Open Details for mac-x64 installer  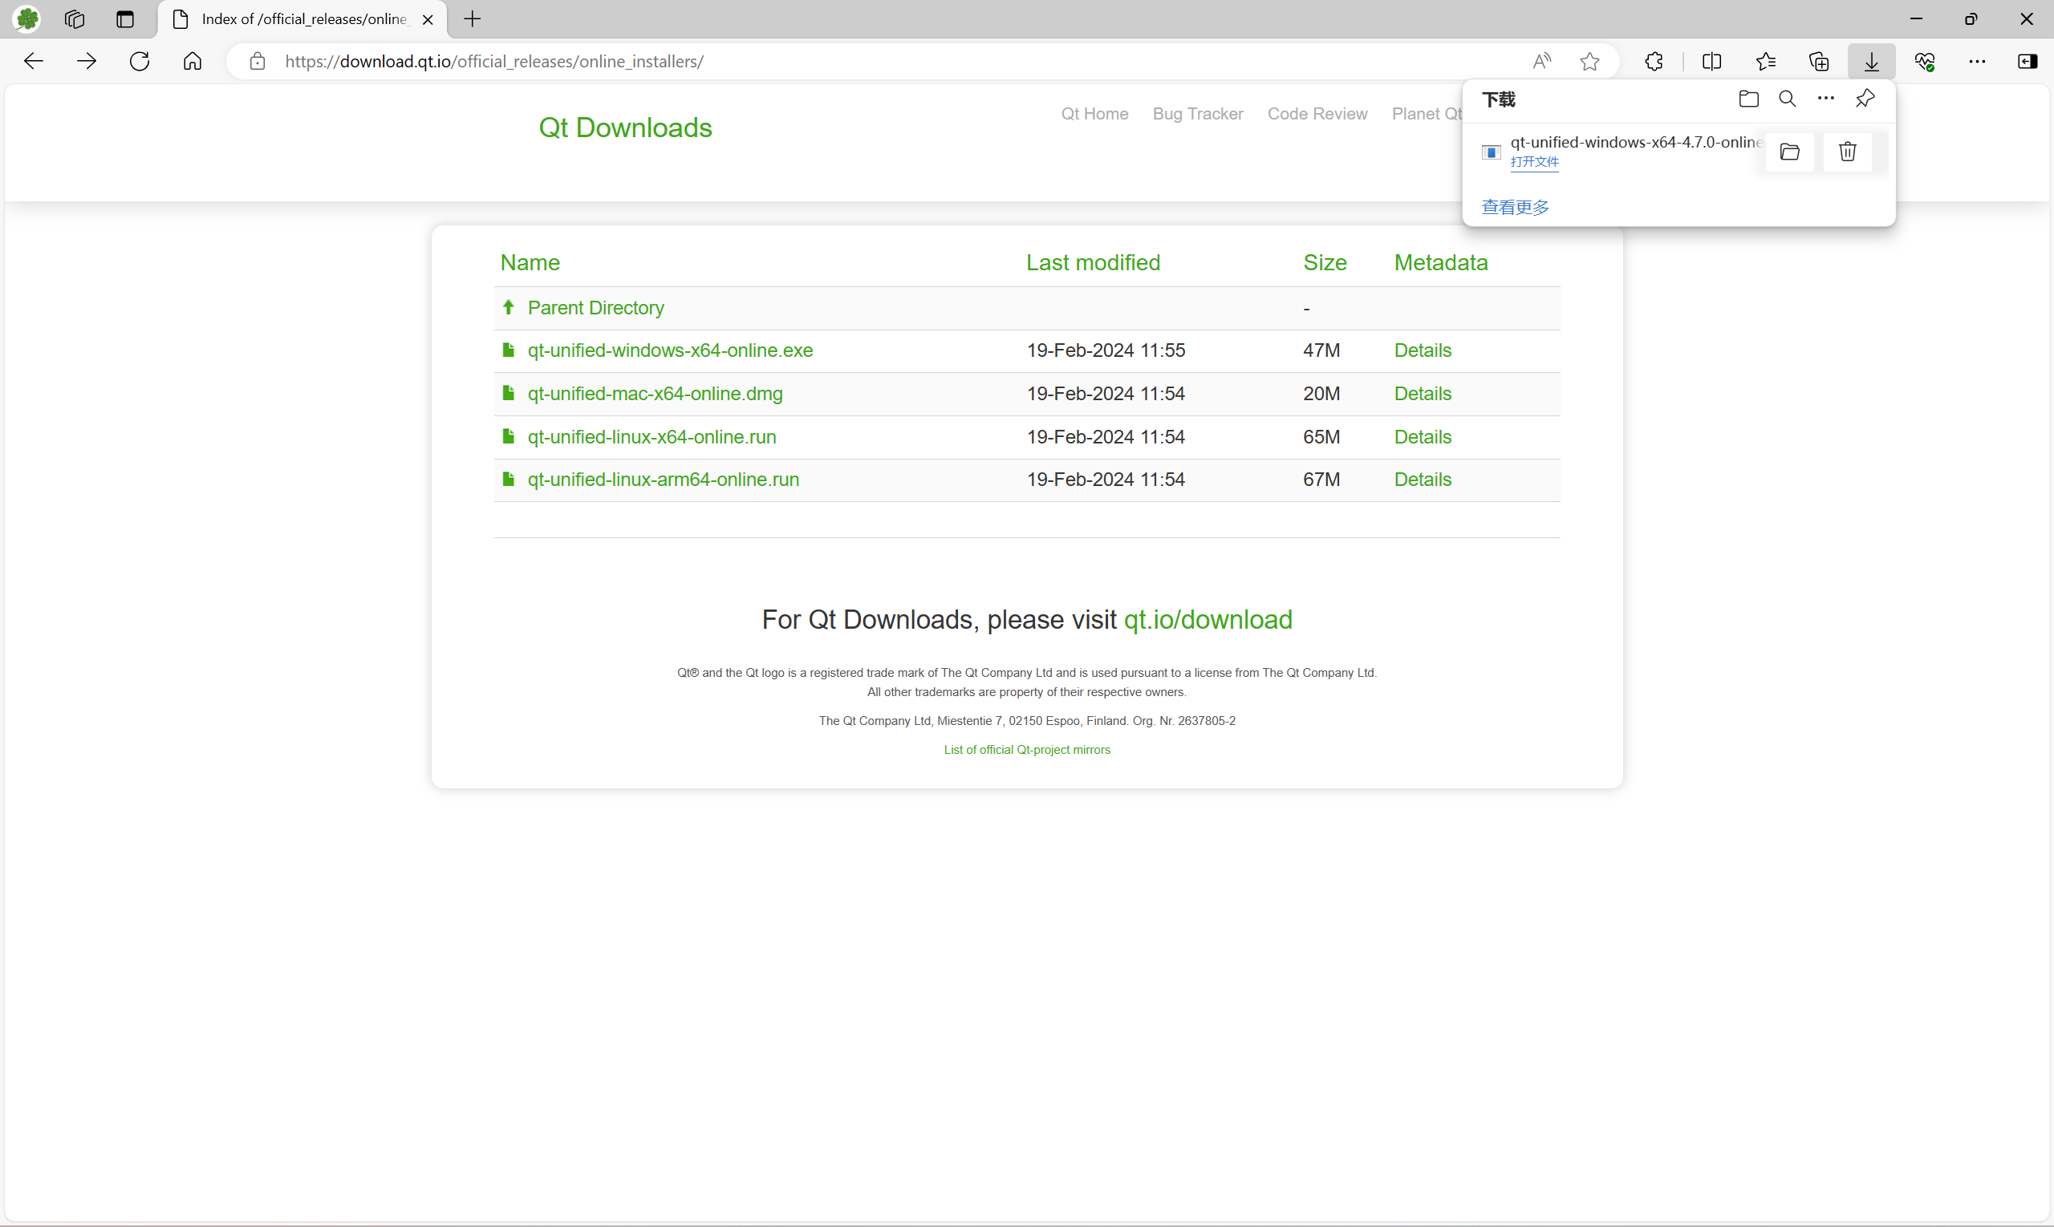coord(1422,394)
